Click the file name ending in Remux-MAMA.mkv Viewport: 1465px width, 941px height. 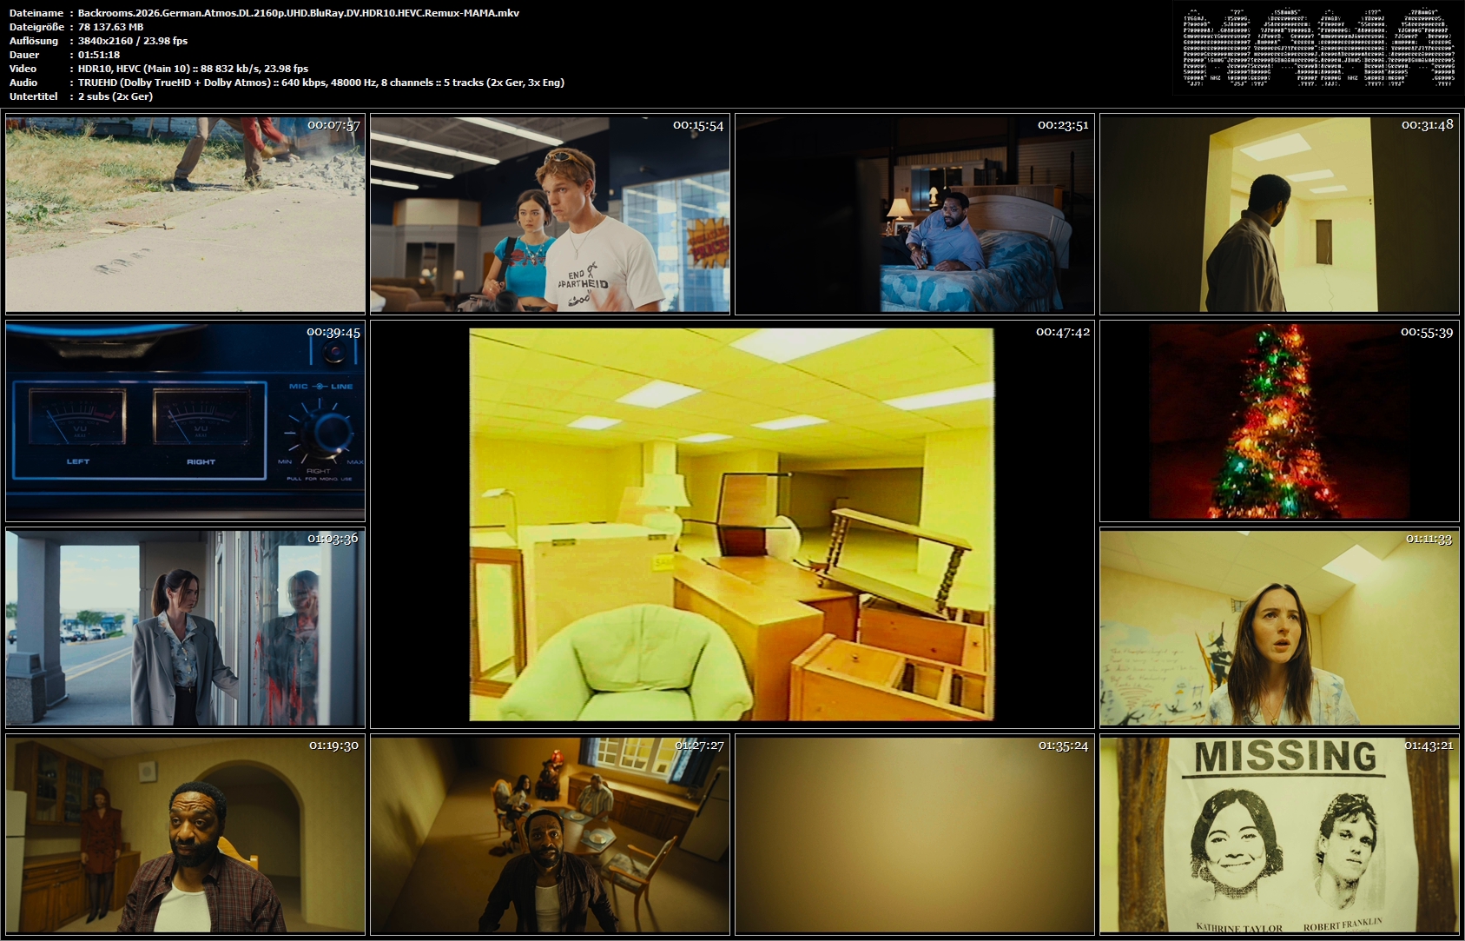point(299,13)
